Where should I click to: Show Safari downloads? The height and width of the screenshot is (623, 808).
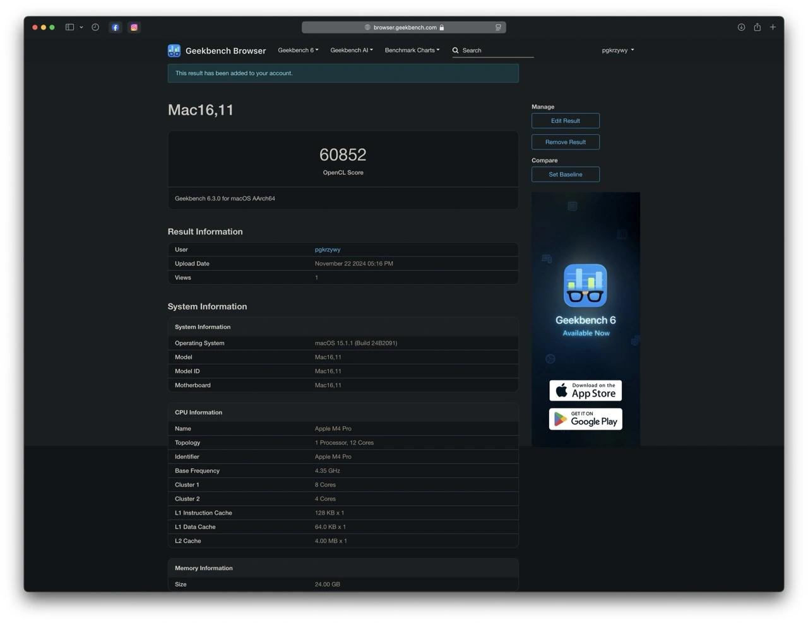pos(741,27)
